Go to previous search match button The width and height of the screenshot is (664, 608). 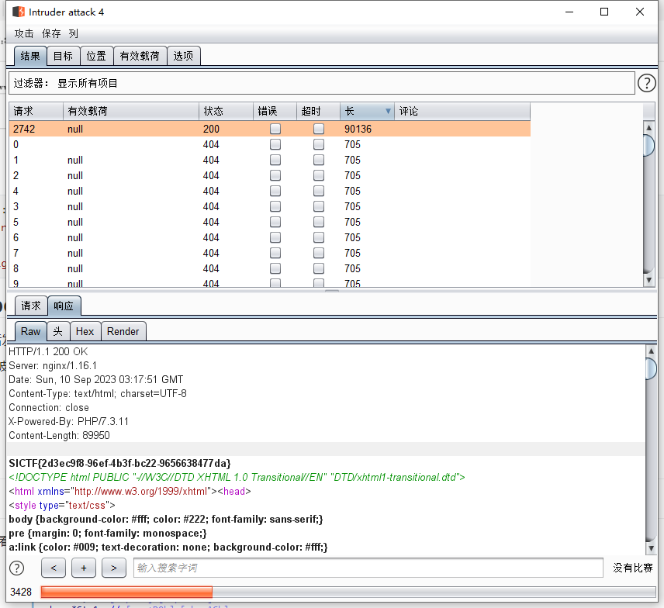54,568
